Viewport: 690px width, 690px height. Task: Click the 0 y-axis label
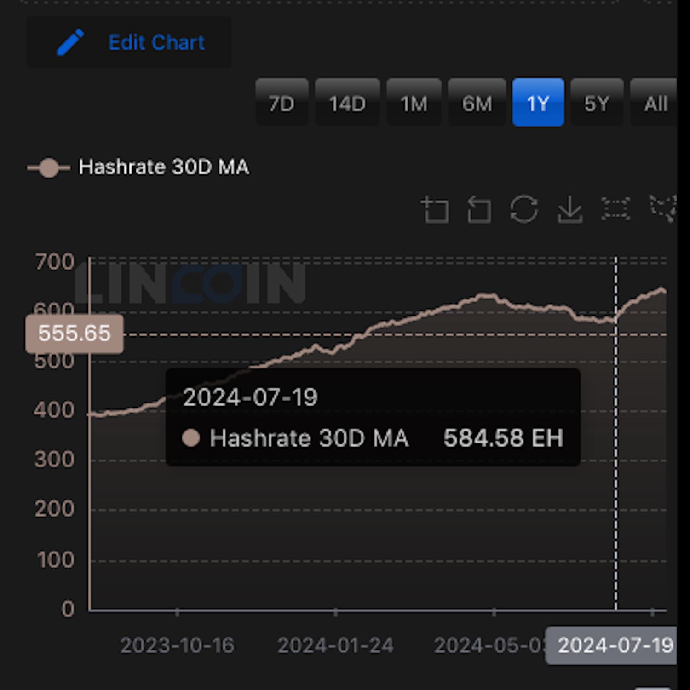pyautogui.click(x=68, y=609)
